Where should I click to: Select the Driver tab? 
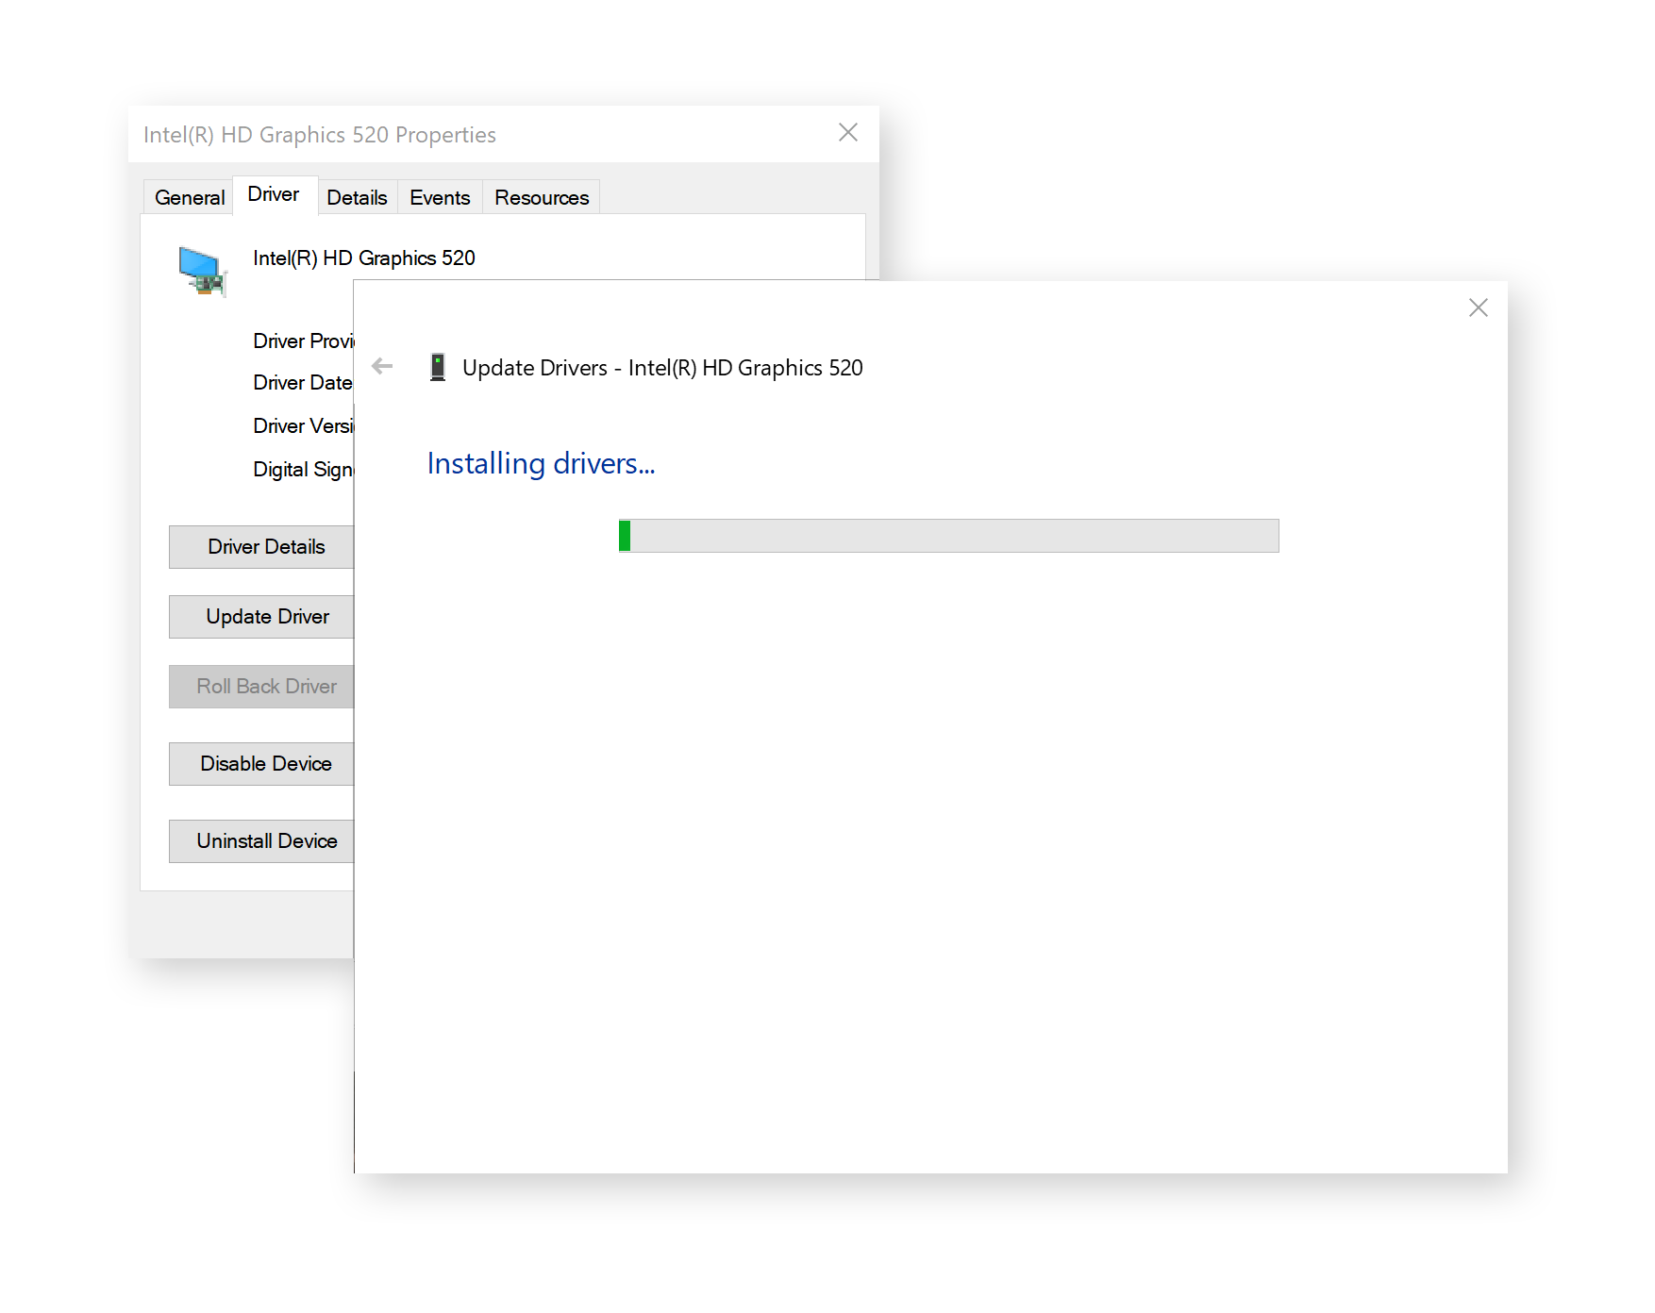pyautogui.click(x=274, y=194)
